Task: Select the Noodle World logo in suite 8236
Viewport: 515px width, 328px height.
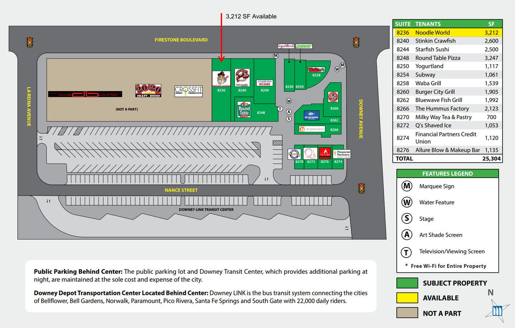Action: 221,79
